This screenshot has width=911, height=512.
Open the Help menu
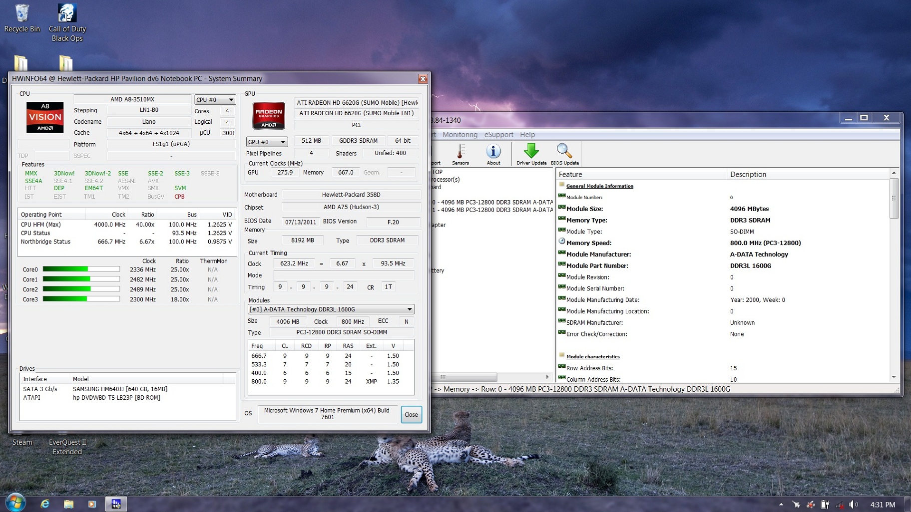(x=527, y=135)
